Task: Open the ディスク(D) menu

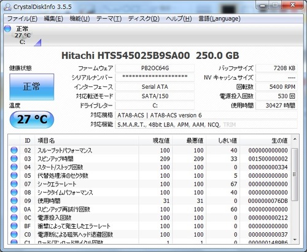Action: [144, 19]
